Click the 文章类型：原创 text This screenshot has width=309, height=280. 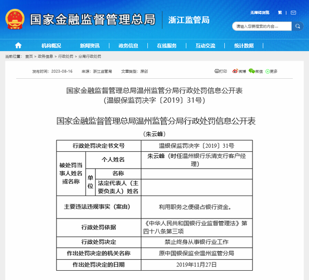pos(135,71)
